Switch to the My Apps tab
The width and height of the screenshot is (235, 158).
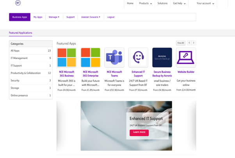[38, 17]
